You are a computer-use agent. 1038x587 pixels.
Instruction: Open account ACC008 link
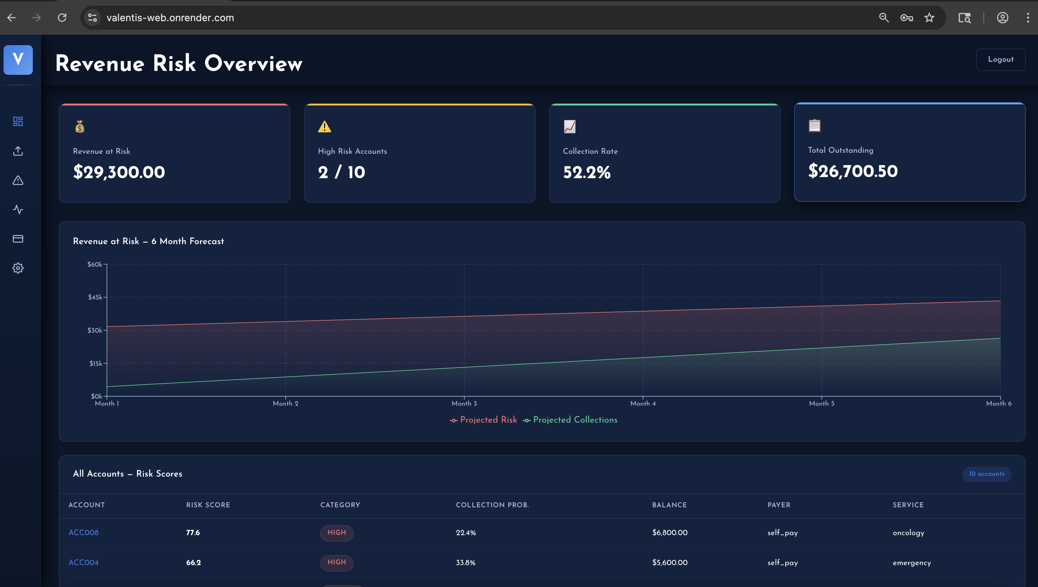point(84,533)
